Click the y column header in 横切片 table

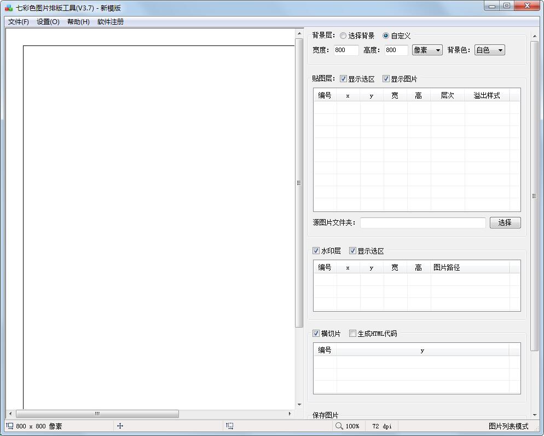click(422, 350)
